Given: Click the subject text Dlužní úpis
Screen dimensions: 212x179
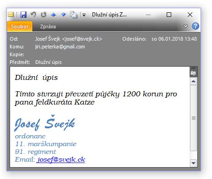Looking at the screenshot, I should point(49,62).
